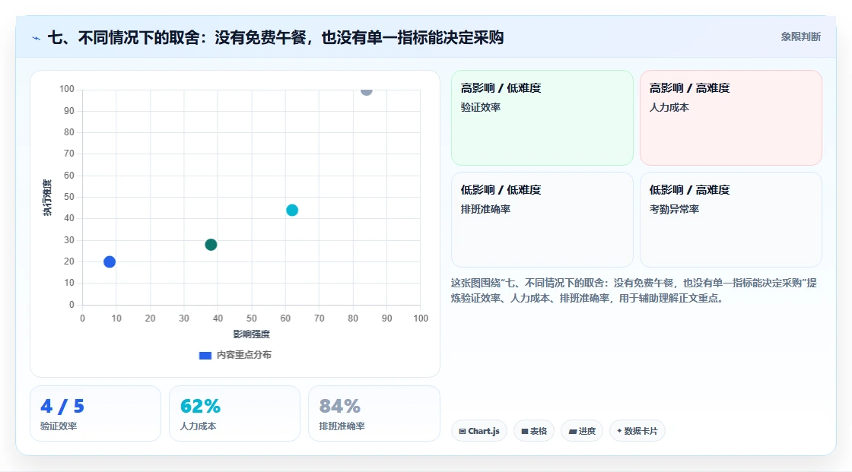Click the x-axis tick label 50
The width and height of the screenshot is (852, 472).
point(252,318)
